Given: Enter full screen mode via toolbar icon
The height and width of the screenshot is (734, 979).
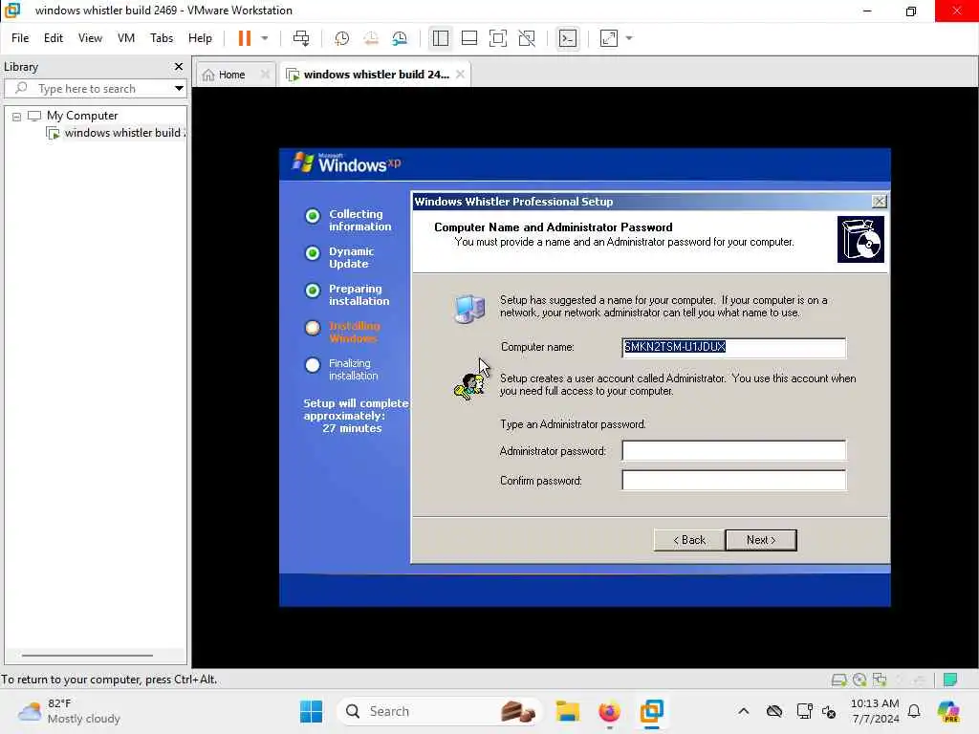Looking at the screenshot, I should 497,38.
